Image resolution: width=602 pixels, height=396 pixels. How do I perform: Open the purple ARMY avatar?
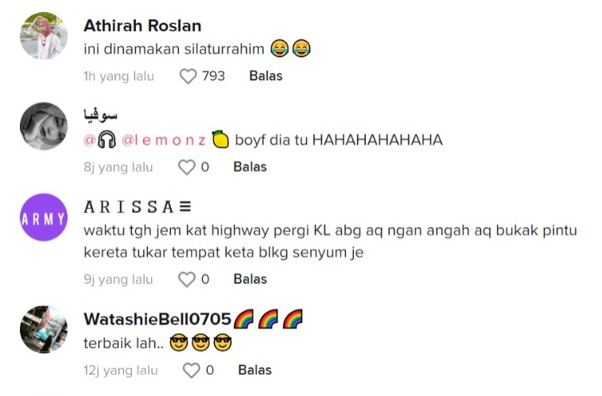pyautogui.click(x=44, y=217)
